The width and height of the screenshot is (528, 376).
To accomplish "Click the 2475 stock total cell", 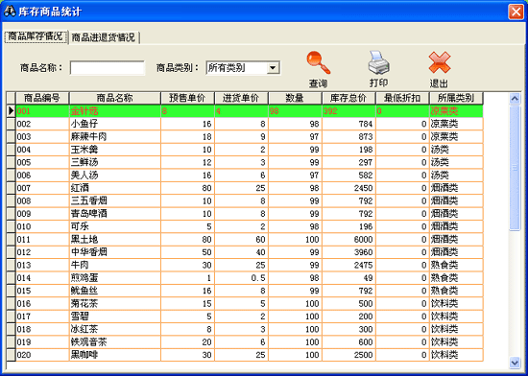I will (x=348, y=265).
